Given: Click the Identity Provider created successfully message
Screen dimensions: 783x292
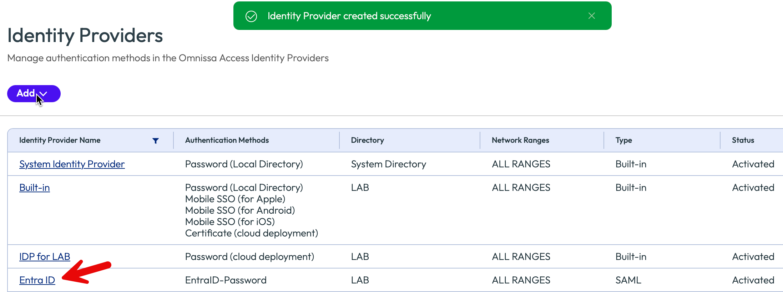Looking at the screenshot, I should point(349,16).
